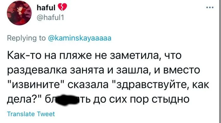Click the "Replying to" label

point(26,38)
